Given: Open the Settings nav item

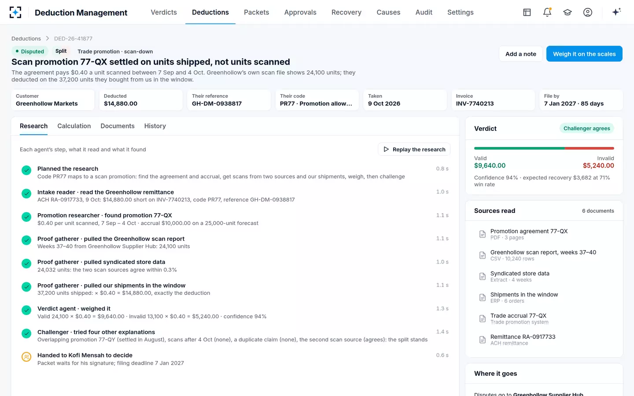Looking at the screenshot, I should pos(461,12).
